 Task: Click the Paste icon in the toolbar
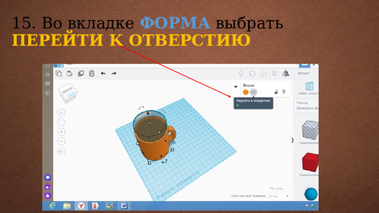tap(70, 73)
